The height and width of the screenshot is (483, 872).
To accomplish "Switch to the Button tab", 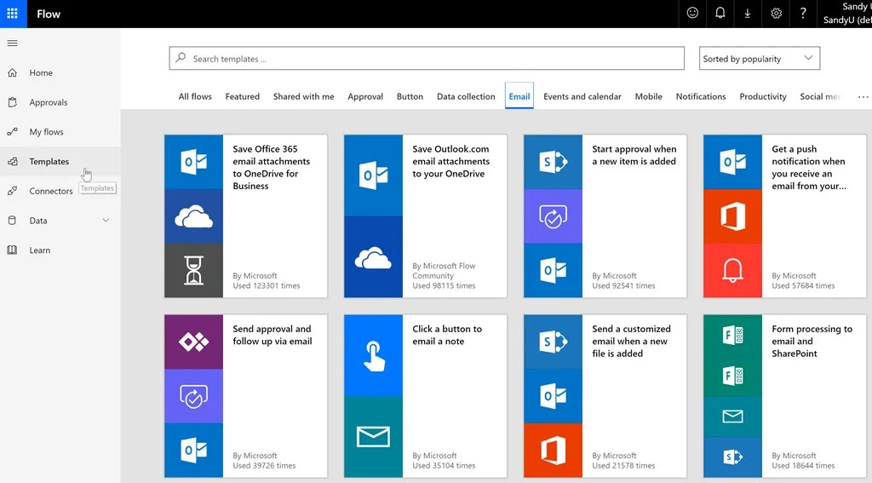I will 410,96.
